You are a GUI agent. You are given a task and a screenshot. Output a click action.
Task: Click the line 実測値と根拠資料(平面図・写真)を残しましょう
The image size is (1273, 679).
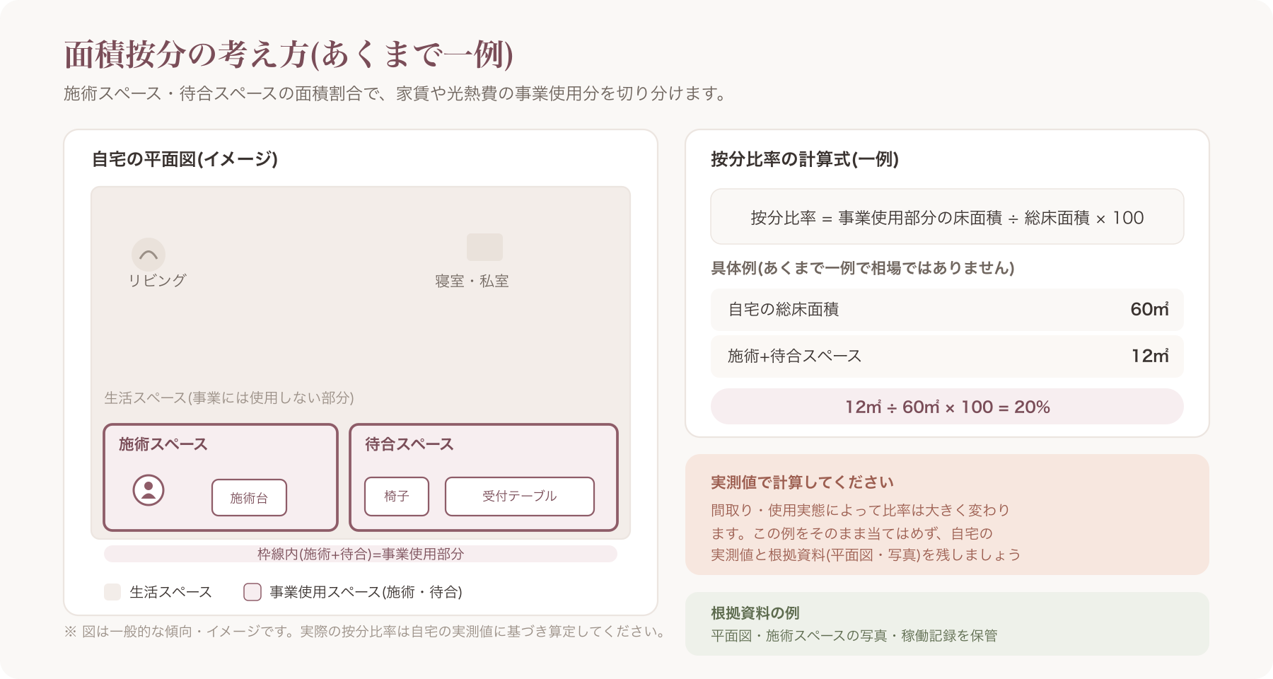coord(866,555)
